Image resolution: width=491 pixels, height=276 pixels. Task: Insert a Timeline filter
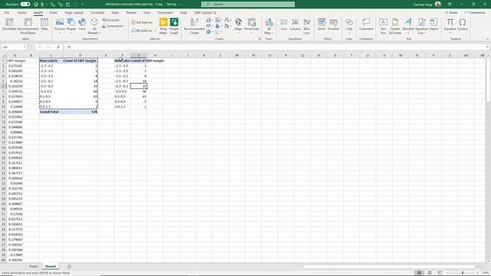pos(333,25)
